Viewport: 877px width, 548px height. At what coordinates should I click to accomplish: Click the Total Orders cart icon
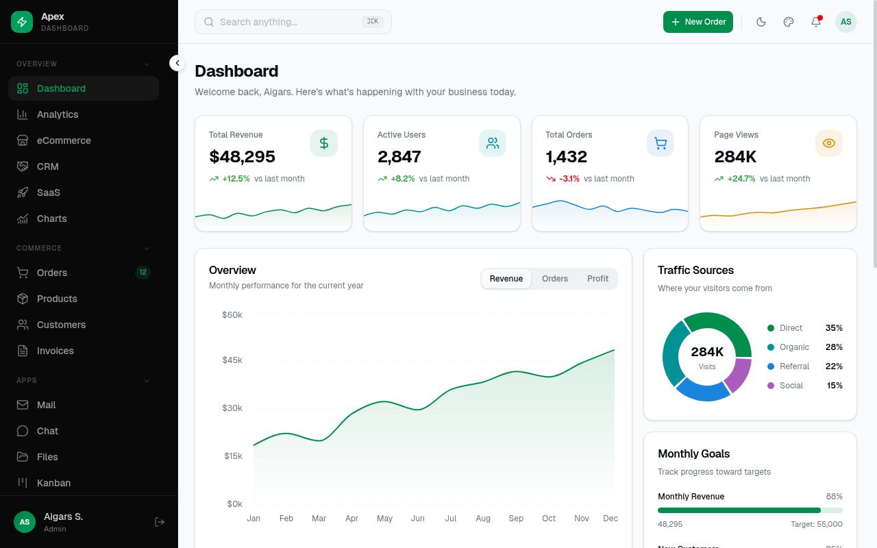coord(660,143)
